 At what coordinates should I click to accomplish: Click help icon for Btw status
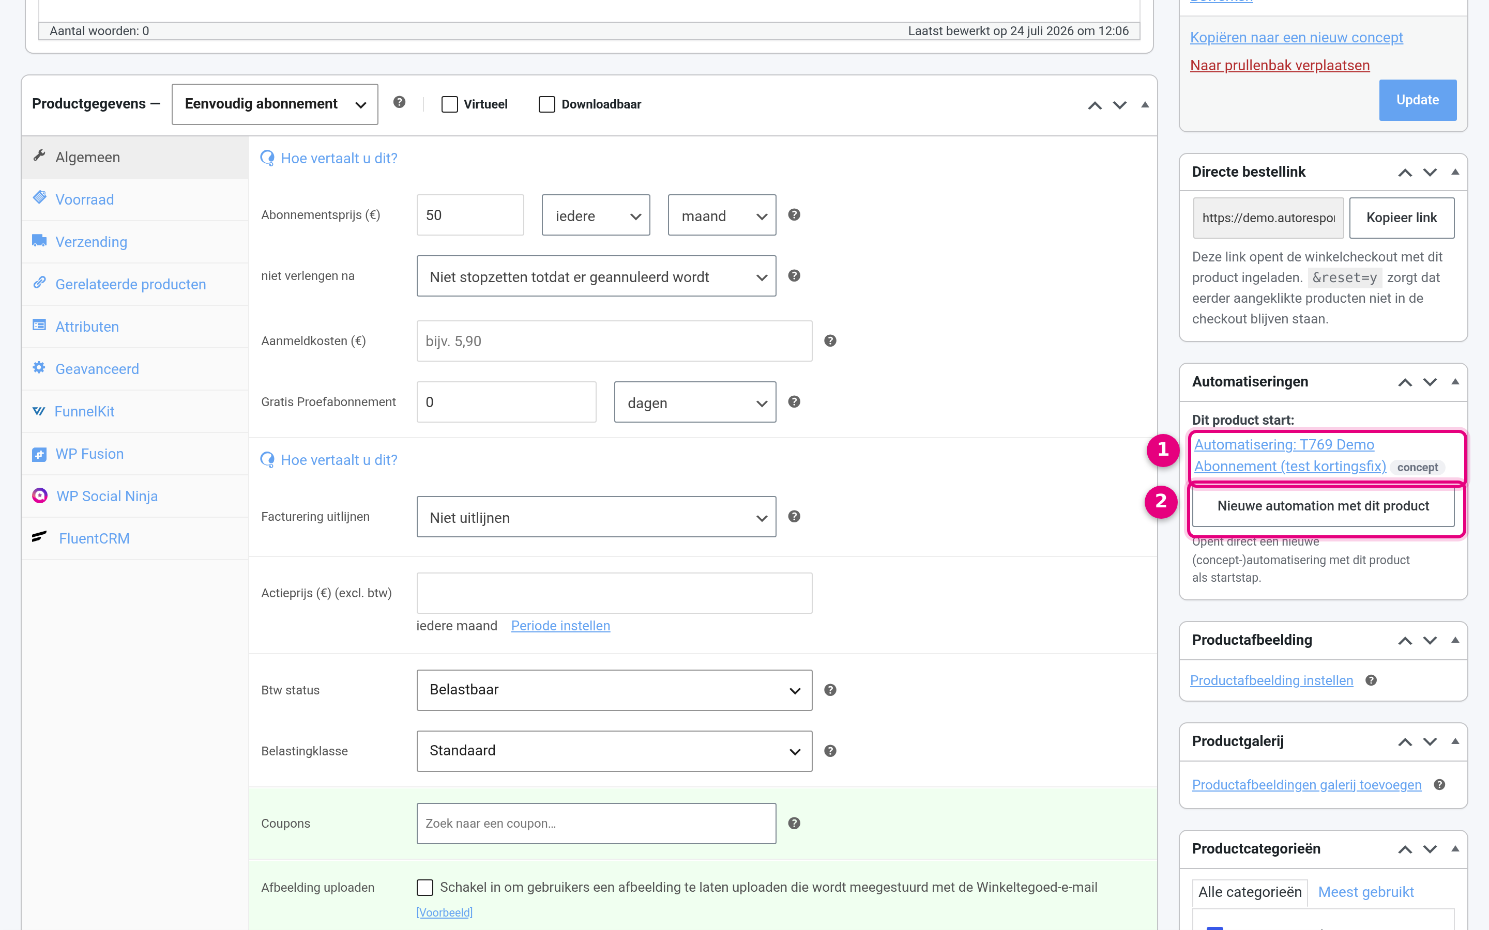point(830,690)
